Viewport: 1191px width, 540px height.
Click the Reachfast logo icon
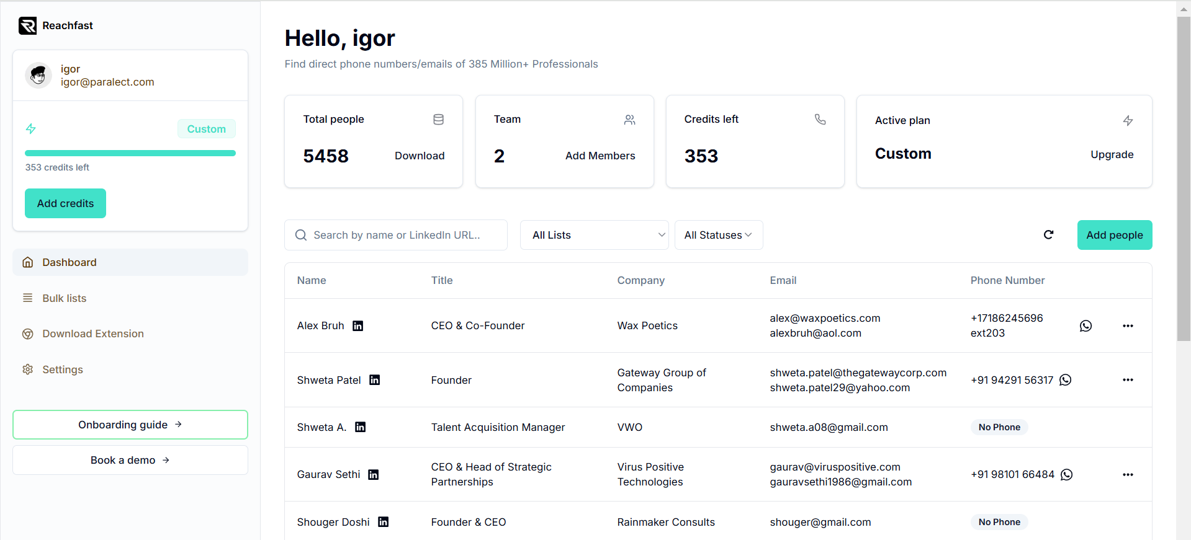[27, 25]
